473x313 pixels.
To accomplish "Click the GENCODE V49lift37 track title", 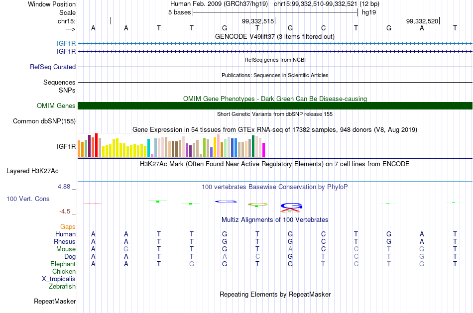I will [x=275, y=36].
